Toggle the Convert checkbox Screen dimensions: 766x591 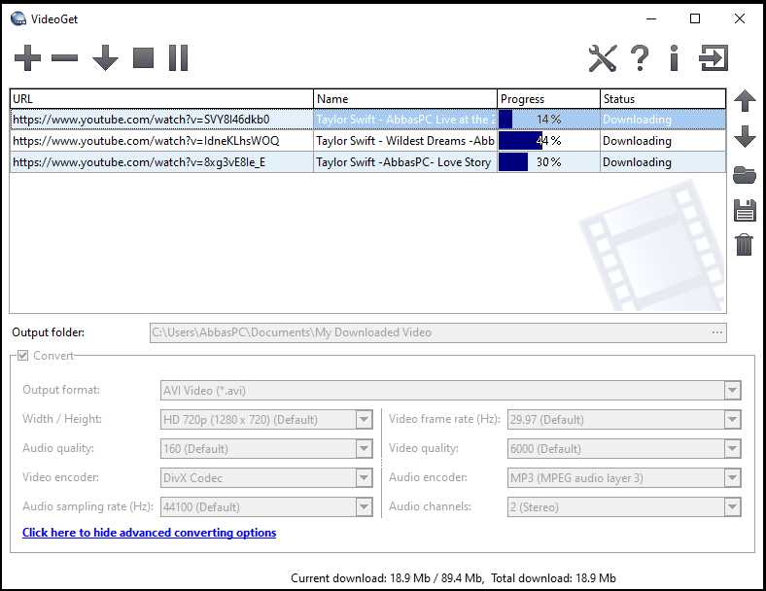click(x=23, y=355)
